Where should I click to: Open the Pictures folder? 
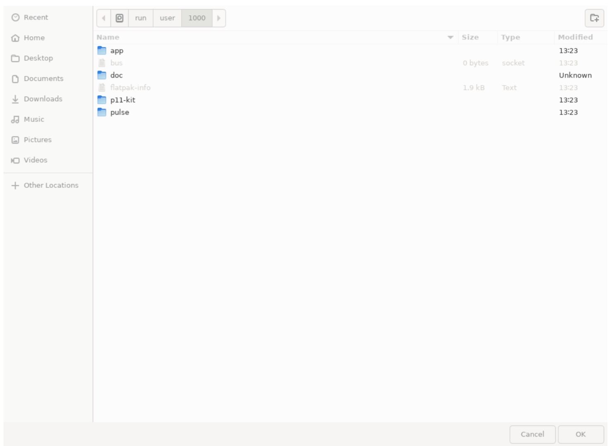[x=38, y=139]
